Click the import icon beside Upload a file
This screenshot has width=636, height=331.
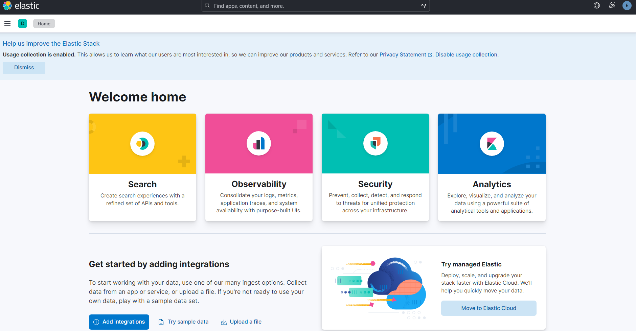(224, 322)
